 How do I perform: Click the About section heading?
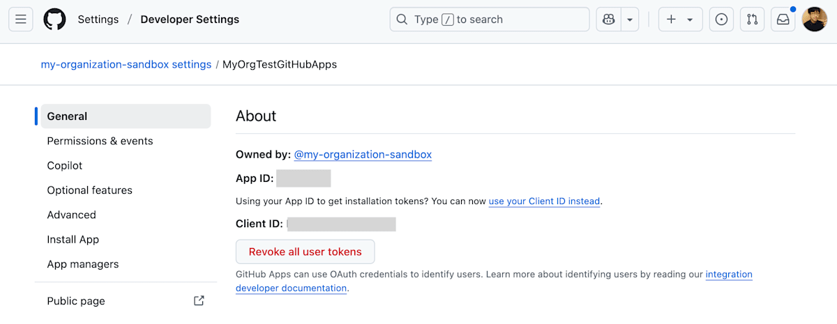pos(256,116)
